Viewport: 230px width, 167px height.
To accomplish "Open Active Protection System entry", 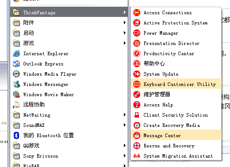I will [x=176, y=23].
